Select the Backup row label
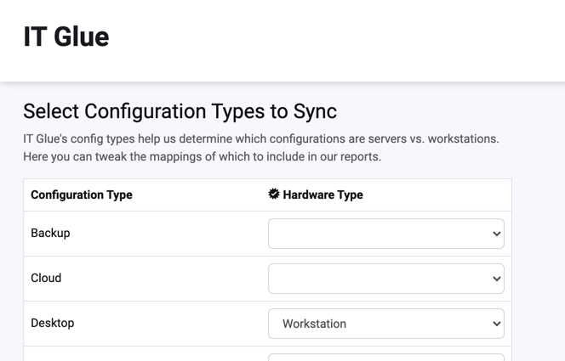The image size is (565, 361). 50,233
